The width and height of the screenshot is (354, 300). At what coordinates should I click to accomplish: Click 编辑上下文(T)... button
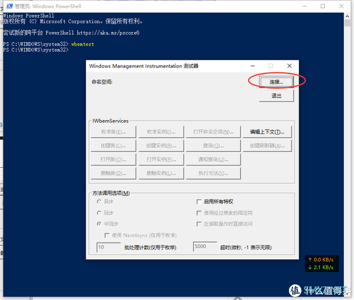click(267, 132)
